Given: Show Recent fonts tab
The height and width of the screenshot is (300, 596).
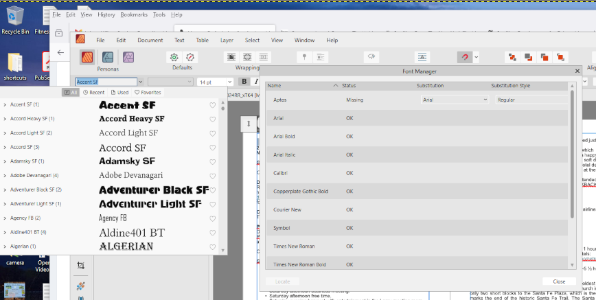Looking at the screenshot, I should 94,93.
